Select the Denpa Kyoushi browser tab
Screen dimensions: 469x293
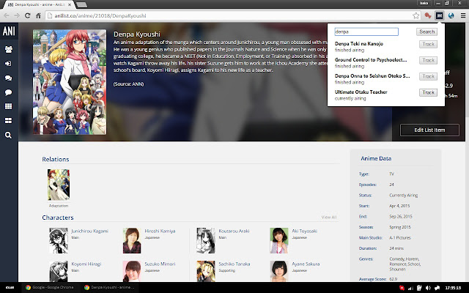(39, 5)
